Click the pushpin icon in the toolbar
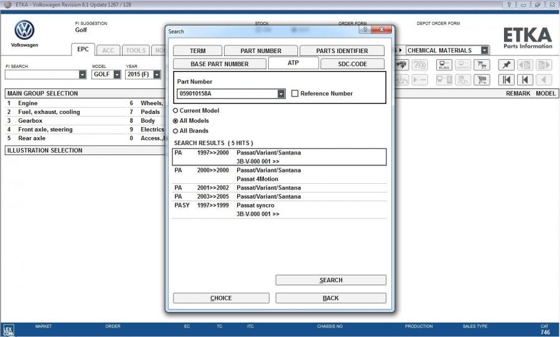 tap(508, 65)
